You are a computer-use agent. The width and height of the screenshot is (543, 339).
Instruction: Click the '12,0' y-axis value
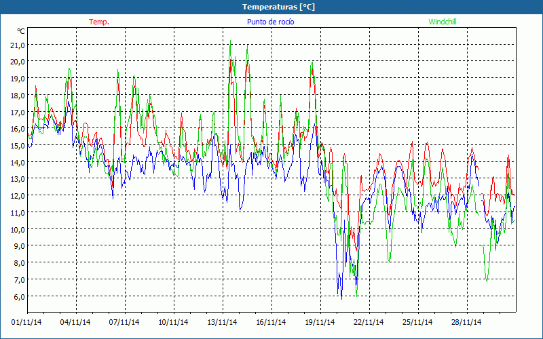coord(18,196)
